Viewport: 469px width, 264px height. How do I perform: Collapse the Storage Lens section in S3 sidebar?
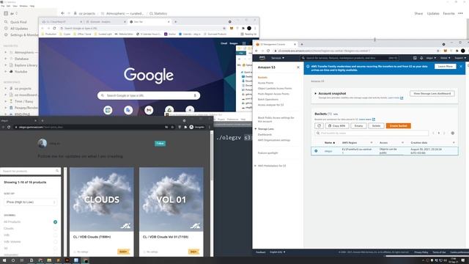(x=256, y=129)
